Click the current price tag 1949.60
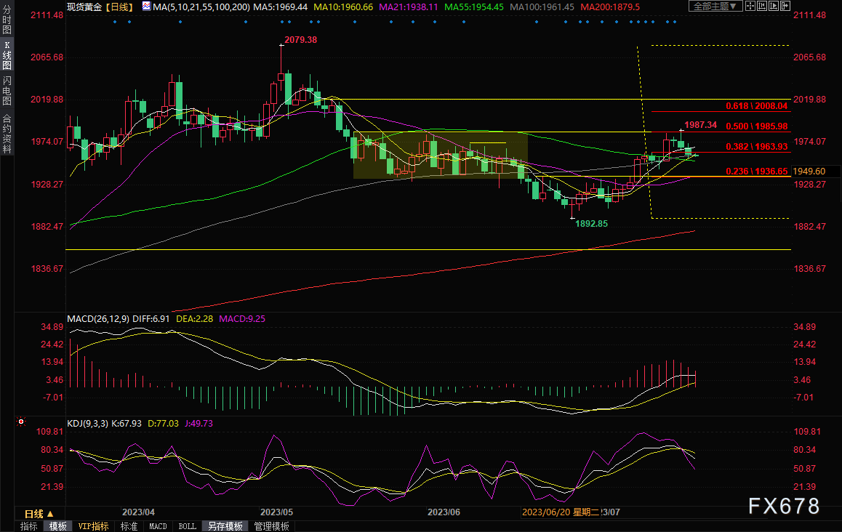The height and width of the screenshot is (532, 842). pyautogui.click(x=809, y=172)
